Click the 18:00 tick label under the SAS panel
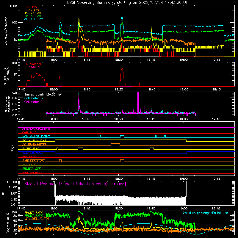Screen dimensions: 238x238 [54, 209]
